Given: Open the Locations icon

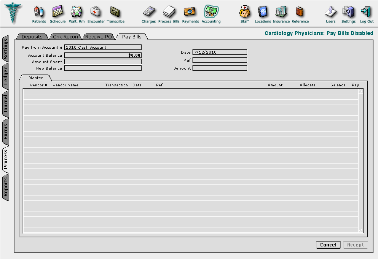Looking at the screenshot, I should tap(263, 11).
